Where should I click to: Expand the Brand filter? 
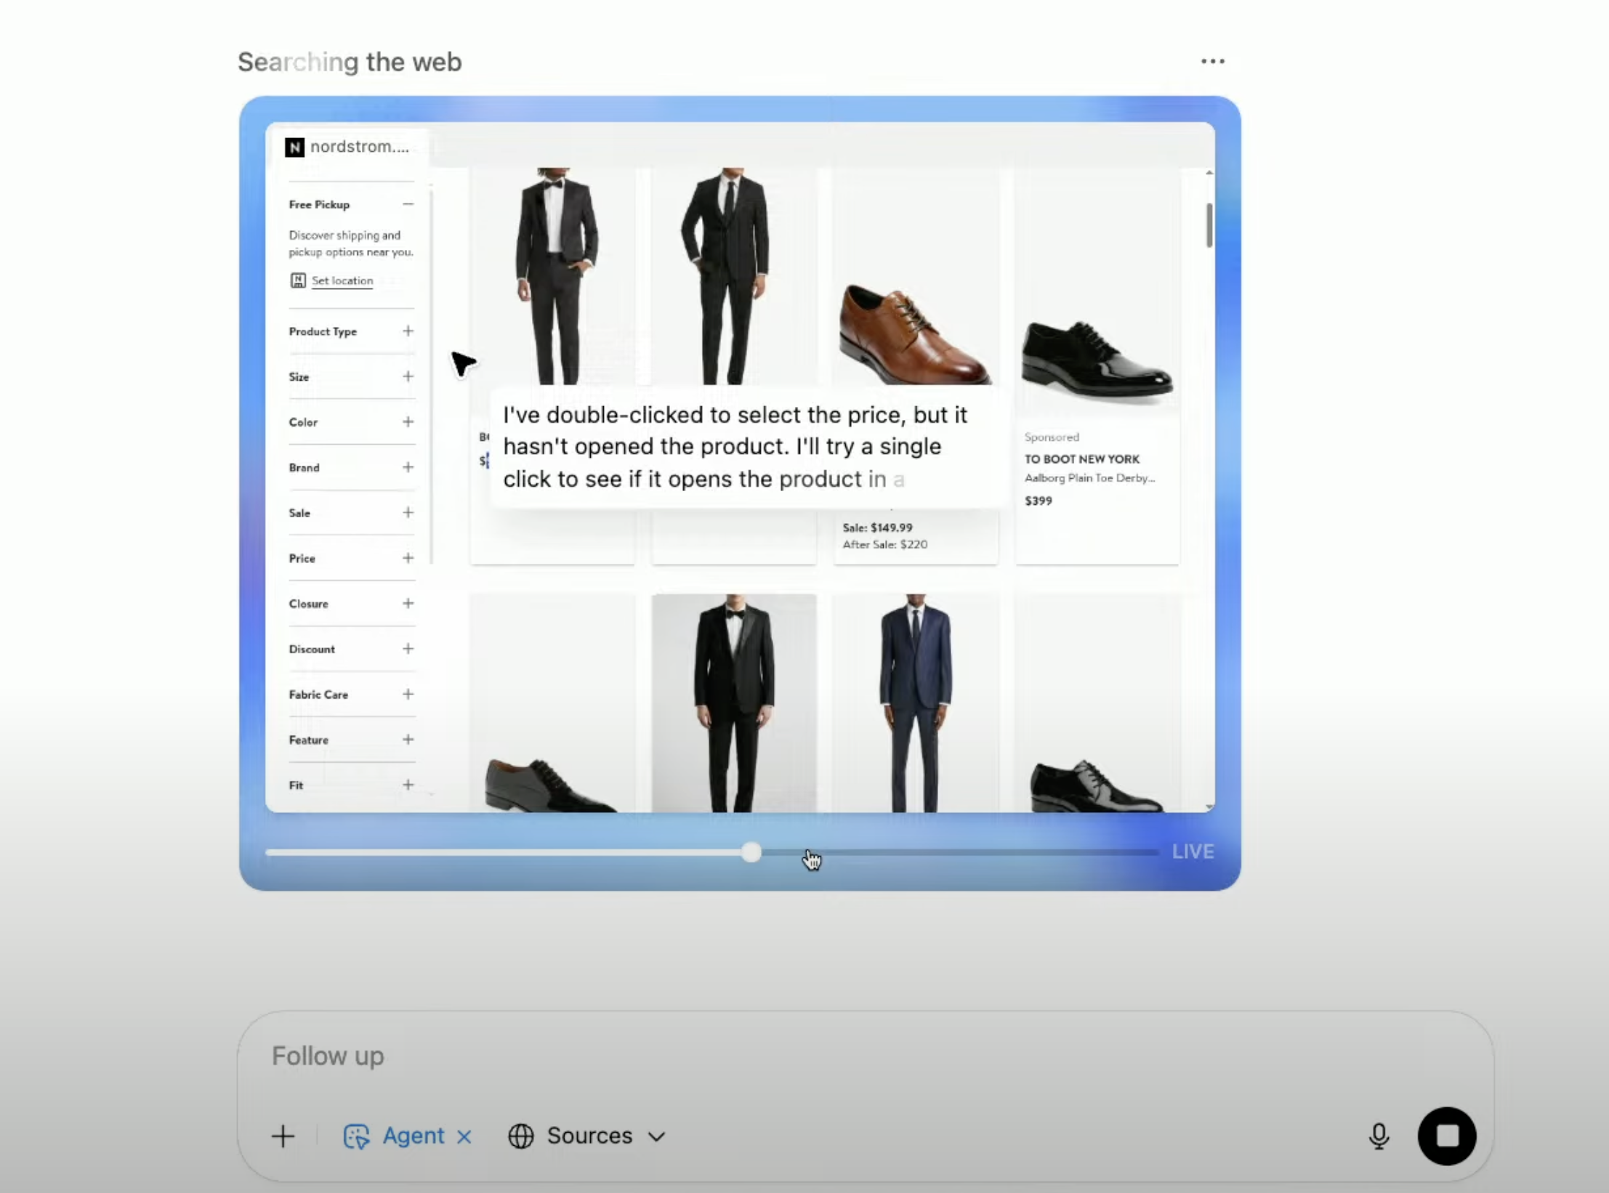(x=408, y=467)
